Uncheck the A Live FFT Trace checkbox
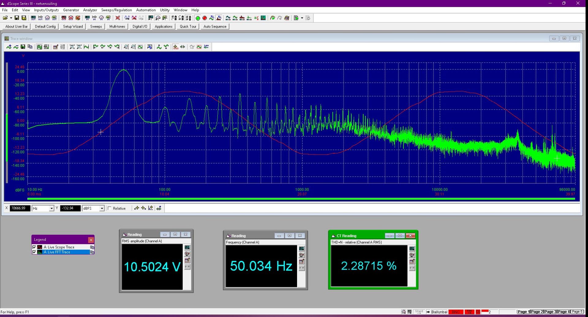 point(34,252)
